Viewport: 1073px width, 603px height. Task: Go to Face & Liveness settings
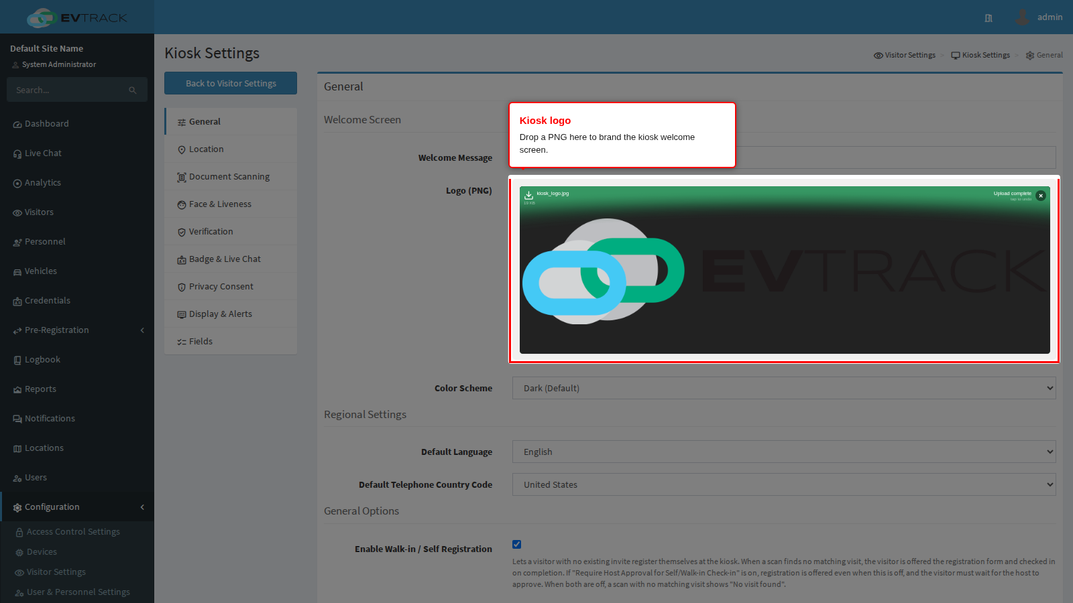point(231,204)
